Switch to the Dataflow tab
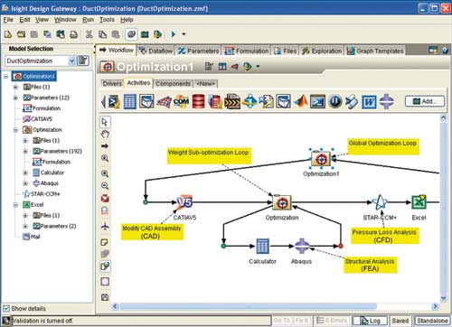 coord(156,51)
